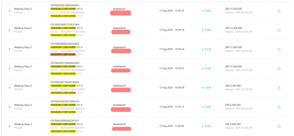Click username doaleluhur8 in the 10:59:19 row

119,28
